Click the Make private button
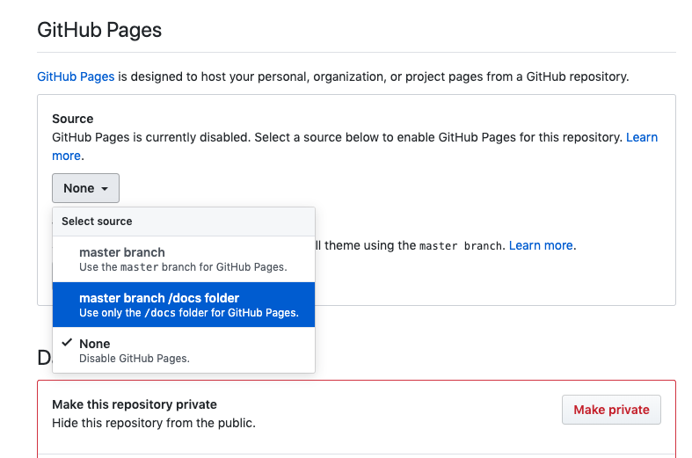692x458 pixels. tap(611, 410)
